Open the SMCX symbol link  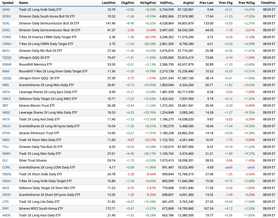click(7, 99)
